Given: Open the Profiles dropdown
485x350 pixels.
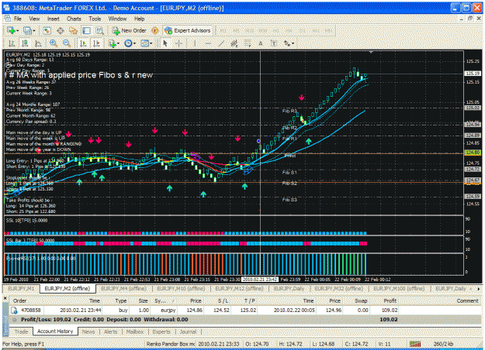Looking at the screenshot, I should click(x=29, y=30).
